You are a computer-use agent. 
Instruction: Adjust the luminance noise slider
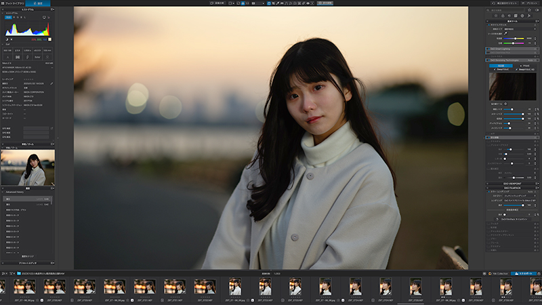point(514,109)
